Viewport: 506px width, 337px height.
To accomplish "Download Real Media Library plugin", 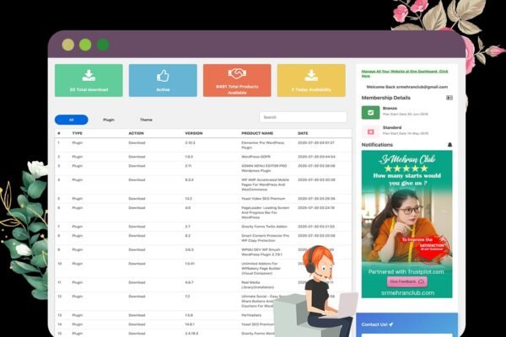I will point(137,282).
